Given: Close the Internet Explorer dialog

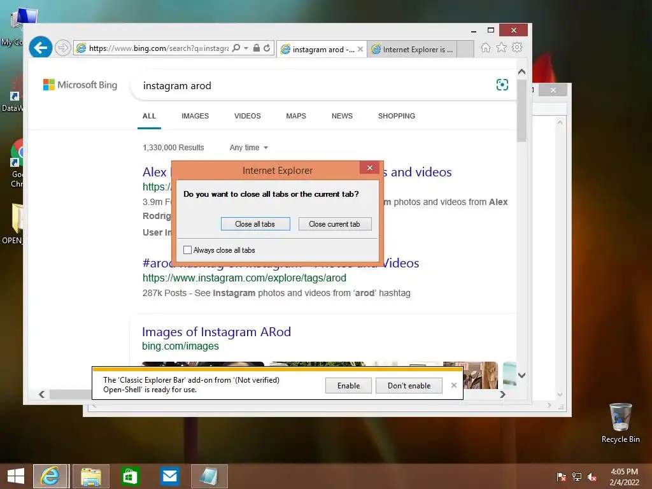Looking at the screenshot, I should click(370, 167).
